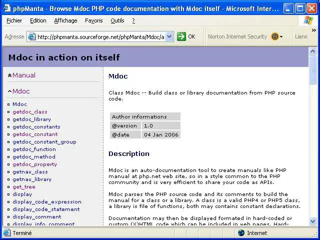The height and width of the screenshot is (240, 320).
Task: Open the display_code_expression link
Action: pyautogui.click(x=47, y=202)
